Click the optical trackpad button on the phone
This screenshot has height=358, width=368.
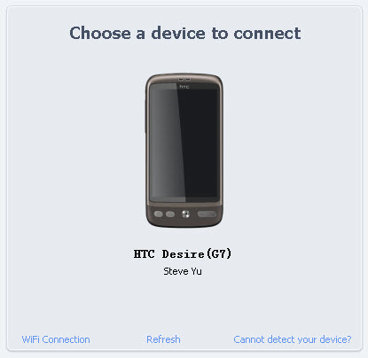(x=185, y=214)
